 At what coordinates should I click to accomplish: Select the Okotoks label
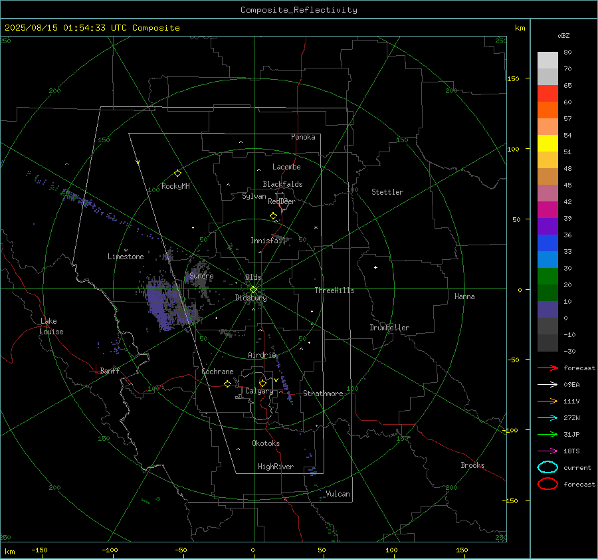(x=266, y=443)
